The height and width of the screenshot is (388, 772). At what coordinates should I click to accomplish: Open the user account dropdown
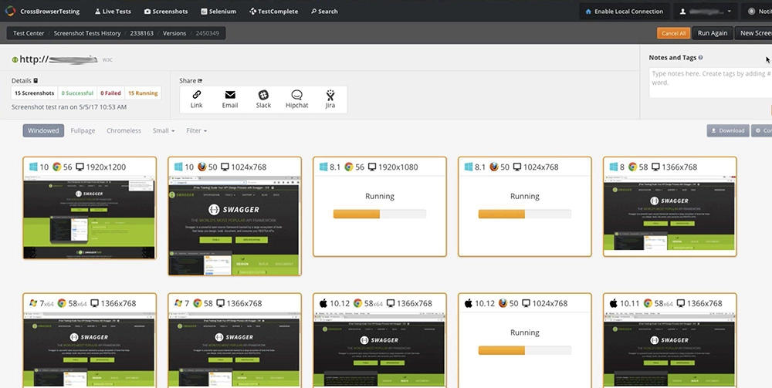coord(705,12)
